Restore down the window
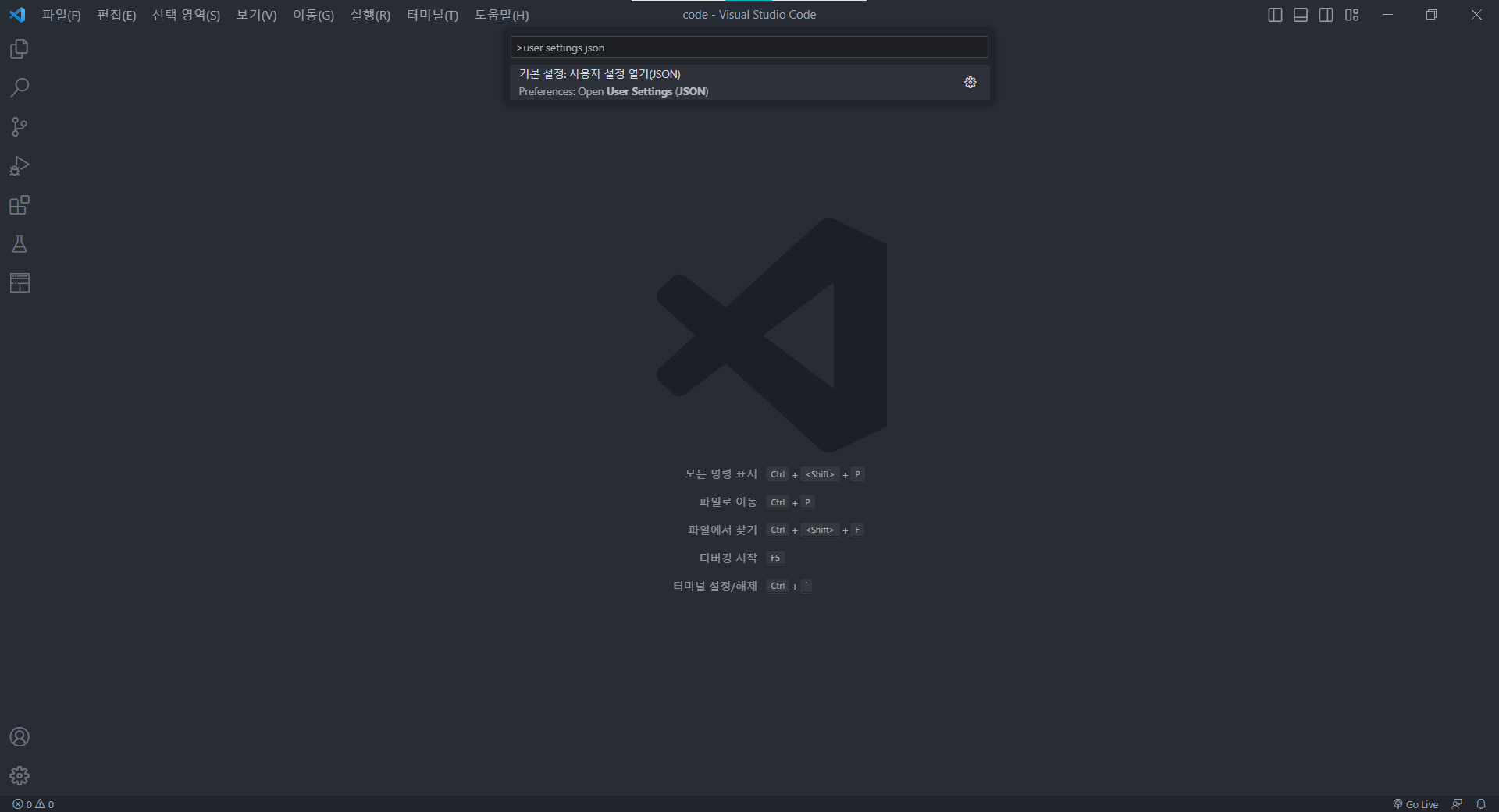The image size is (1499, 812). coord(1431,15)
